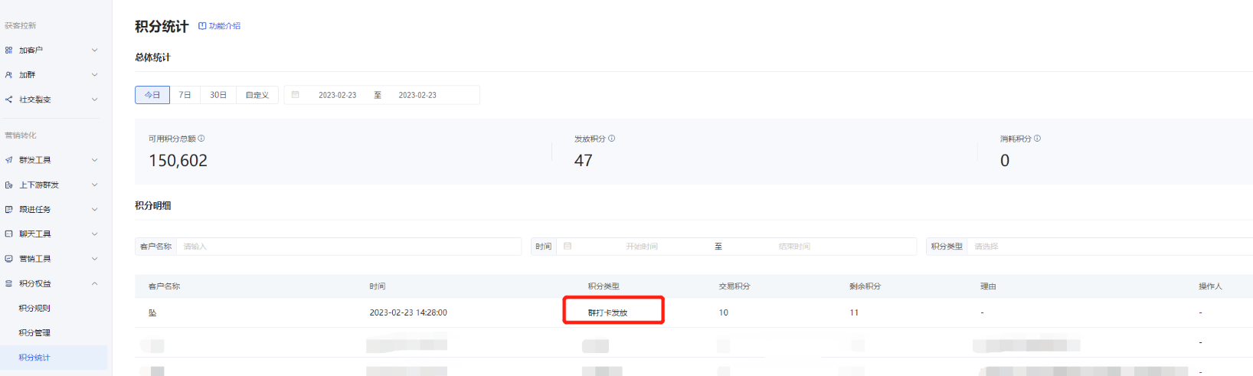Select the 自定义 date range tab
Image resolution: width=1253 pixels, height=376 pixels.
257,95
